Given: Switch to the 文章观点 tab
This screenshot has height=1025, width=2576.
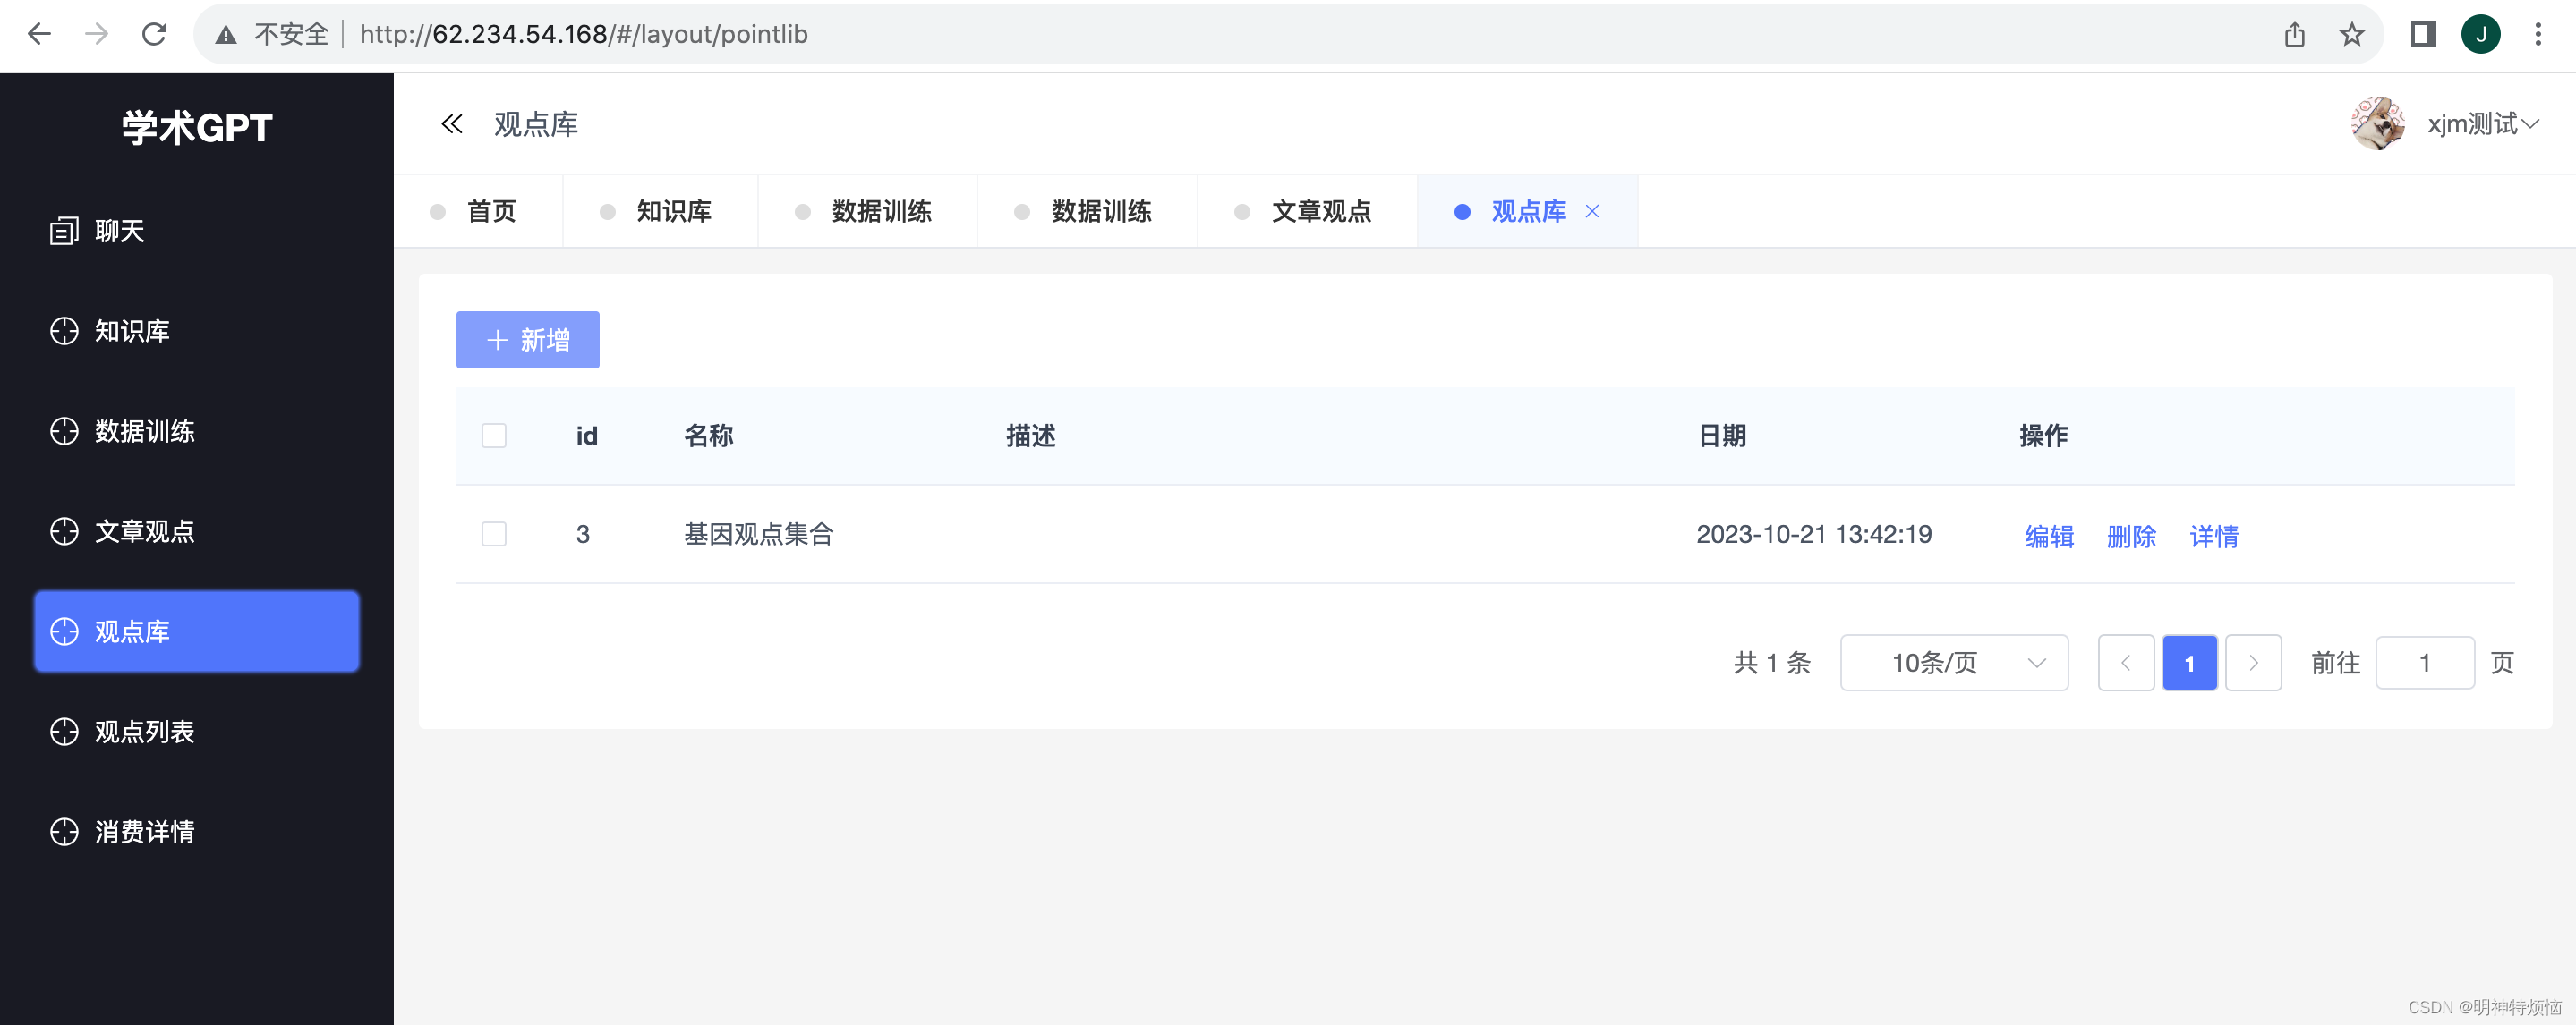Looking at the screenshot, I should [1320, 211].
